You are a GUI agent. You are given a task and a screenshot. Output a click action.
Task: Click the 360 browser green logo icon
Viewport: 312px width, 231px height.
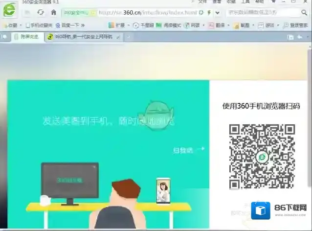[9, 9]
